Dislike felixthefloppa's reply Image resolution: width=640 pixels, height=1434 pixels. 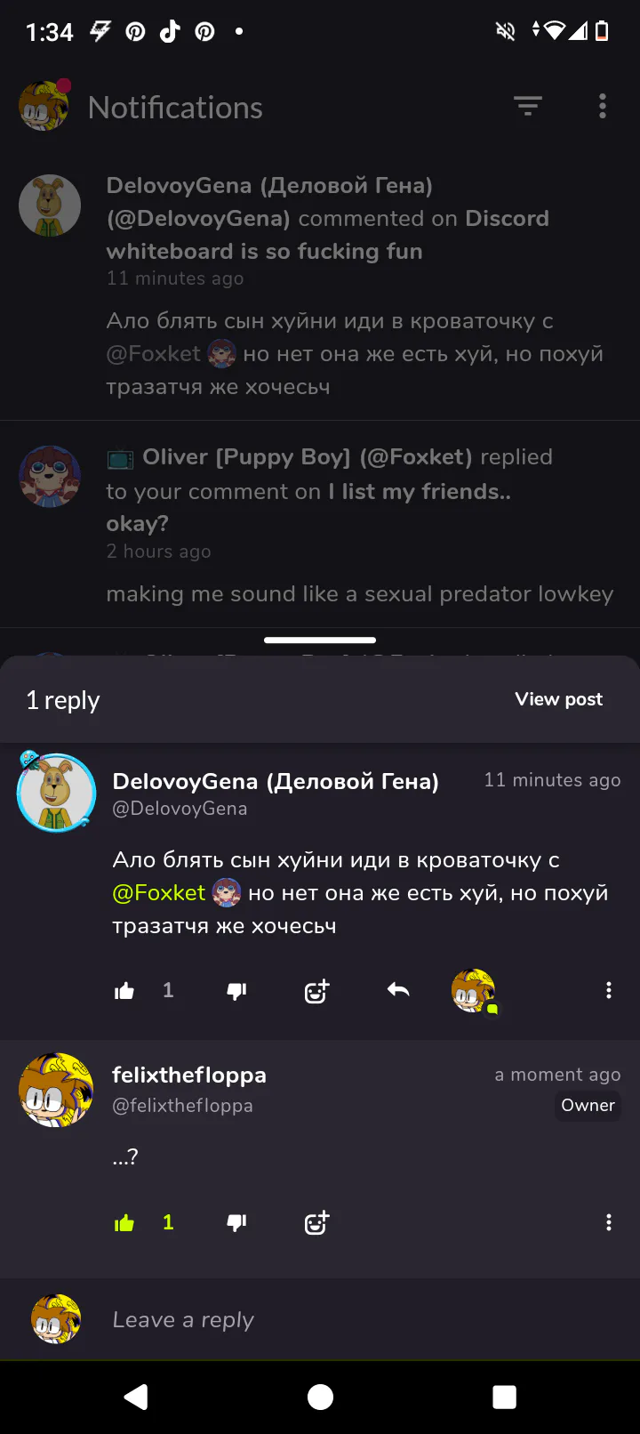coord(236,1223)
